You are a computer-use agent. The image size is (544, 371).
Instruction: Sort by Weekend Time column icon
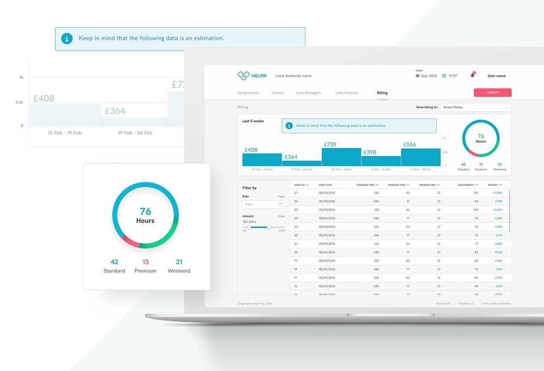(408, 185)
